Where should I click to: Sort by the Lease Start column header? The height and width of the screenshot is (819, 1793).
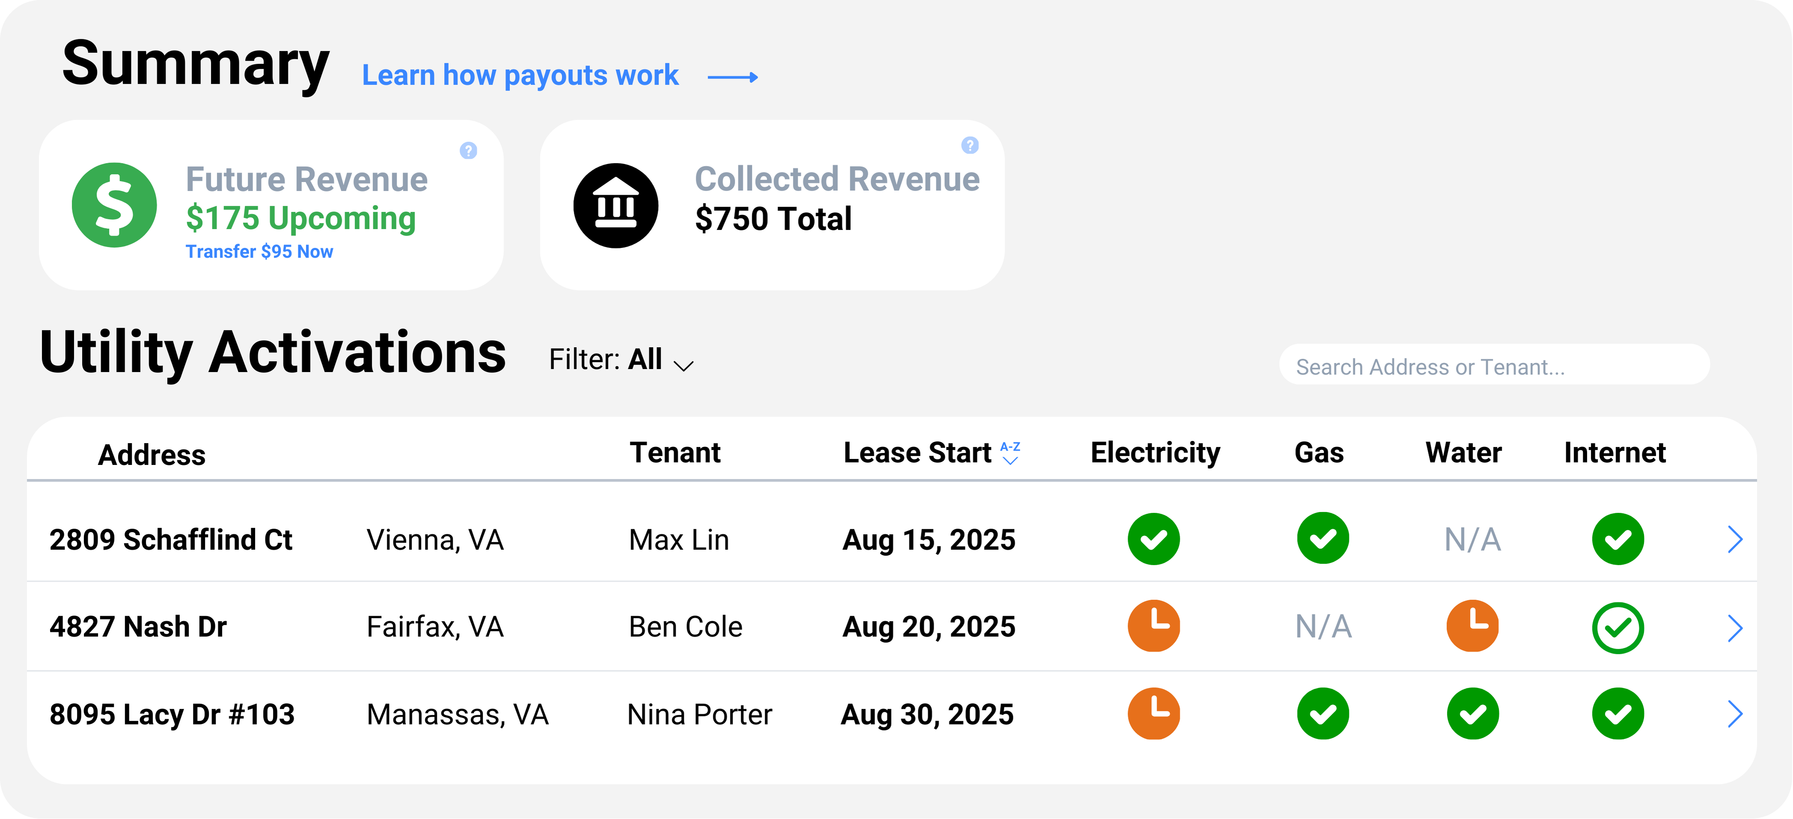coord(917,453)
